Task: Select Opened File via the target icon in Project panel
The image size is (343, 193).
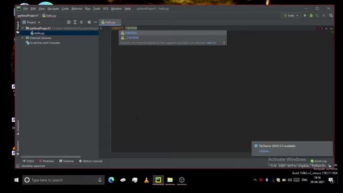Action: coord(69,23)
